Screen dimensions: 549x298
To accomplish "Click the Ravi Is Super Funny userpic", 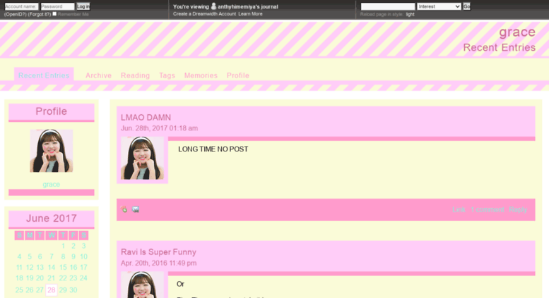I will [142, 285].
